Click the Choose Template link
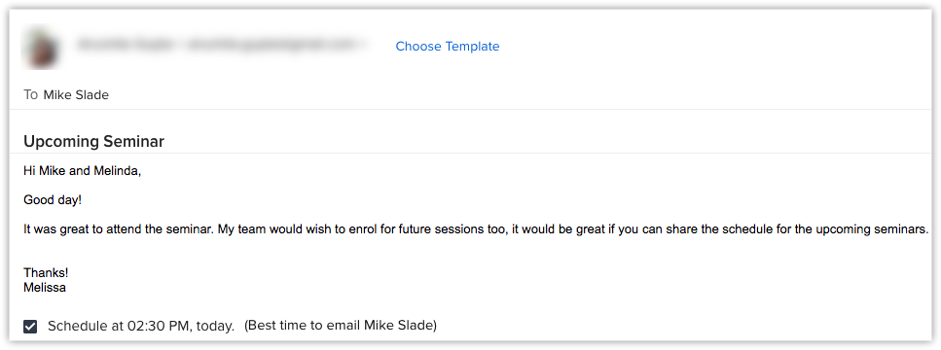 point(447,46)
